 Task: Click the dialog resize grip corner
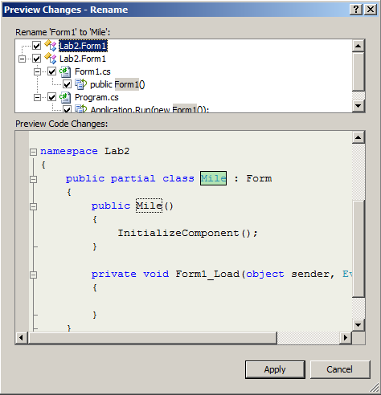[375, 389]
